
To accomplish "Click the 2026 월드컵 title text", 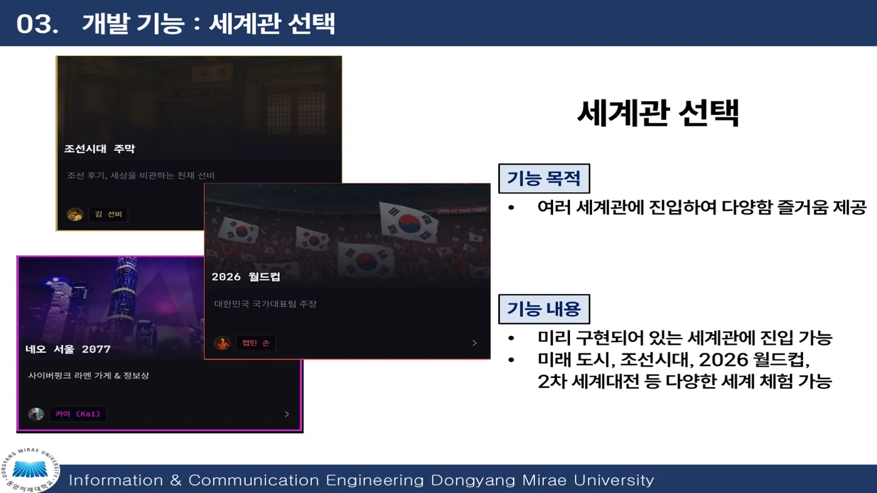I will tap(246, 277).
